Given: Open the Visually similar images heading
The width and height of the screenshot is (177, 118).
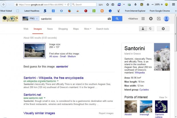Looking at the screenshot, I should pyautogui.click(x=39, y=113).
